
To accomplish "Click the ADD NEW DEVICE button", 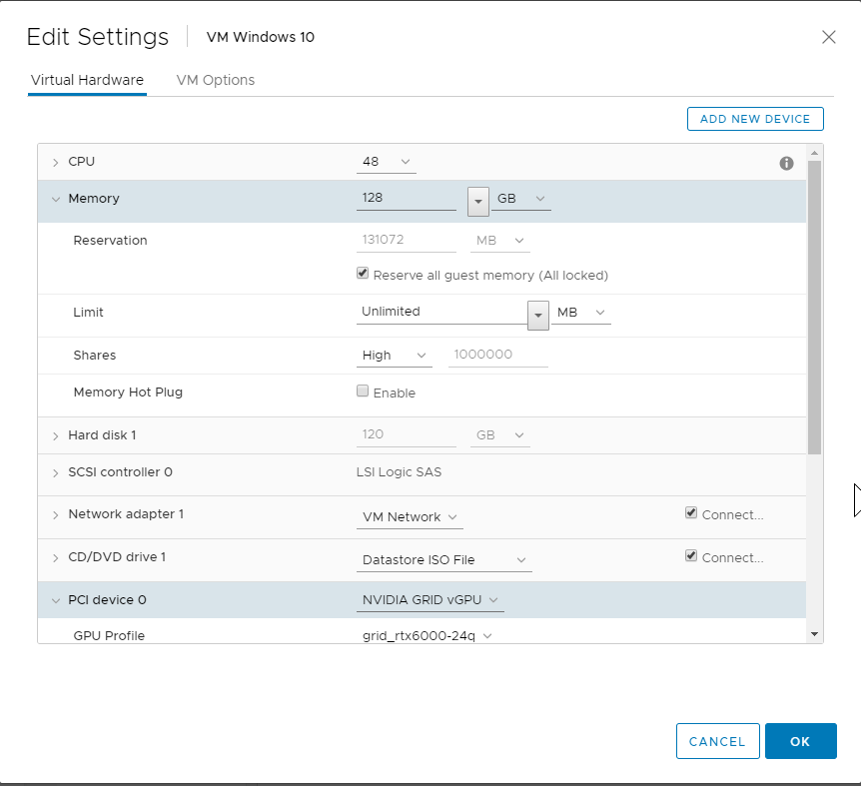I will (755, 119).
